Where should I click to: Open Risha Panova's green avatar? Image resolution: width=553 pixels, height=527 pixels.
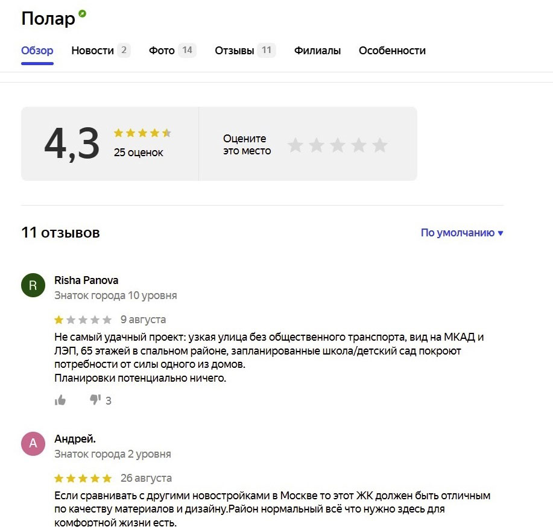click(33, 285)
